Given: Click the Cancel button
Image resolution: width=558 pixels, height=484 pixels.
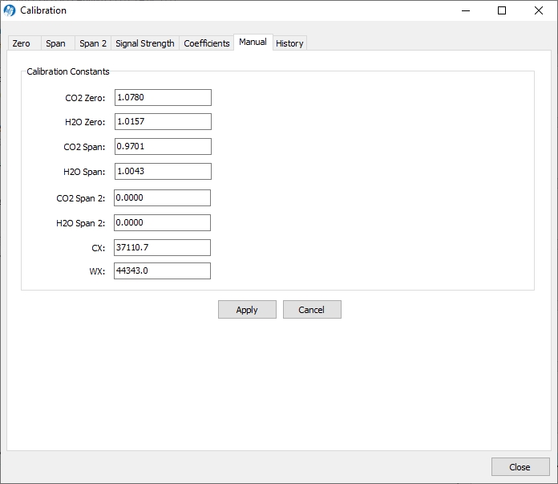Looking at the screenshot, I should click(312, 310).
